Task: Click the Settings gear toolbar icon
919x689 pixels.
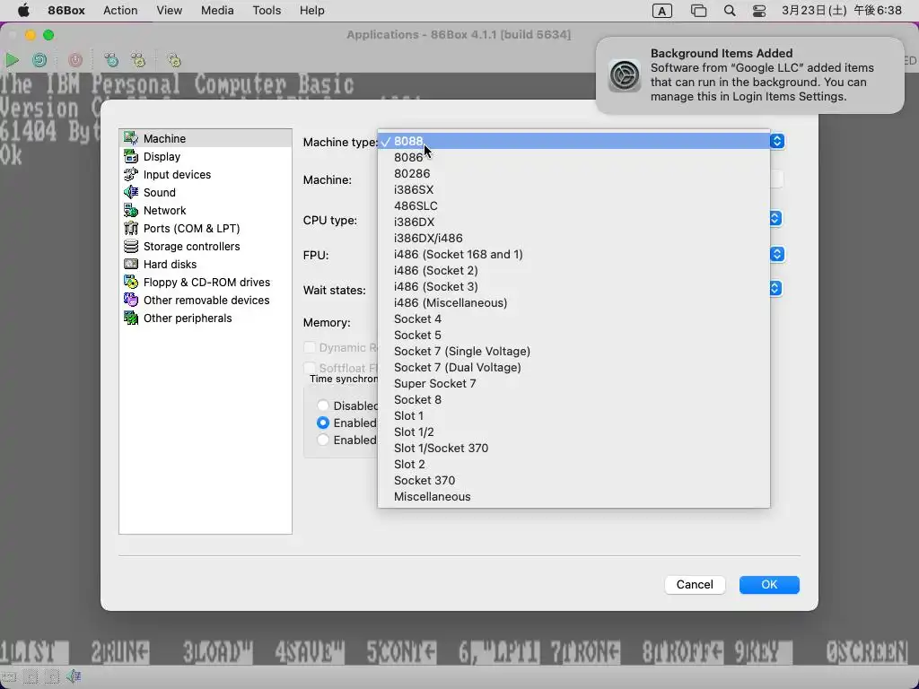Action: coord(174,60)
